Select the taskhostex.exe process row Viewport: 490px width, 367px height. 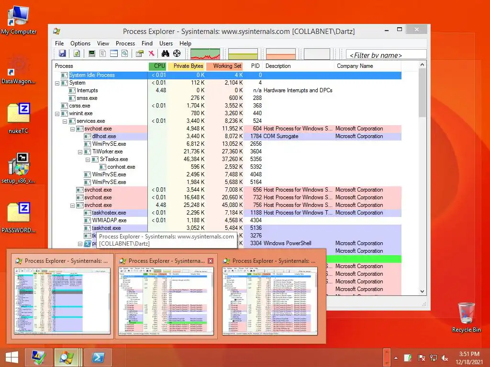(x=227, y=213)
